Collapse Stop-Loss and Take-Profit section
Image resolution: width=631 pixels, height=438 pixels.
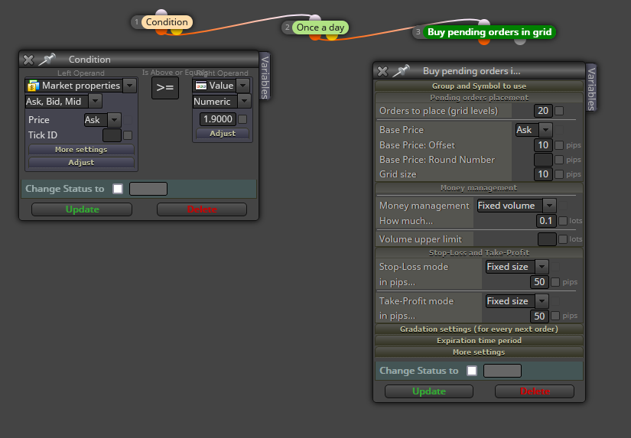click(479, 252)
